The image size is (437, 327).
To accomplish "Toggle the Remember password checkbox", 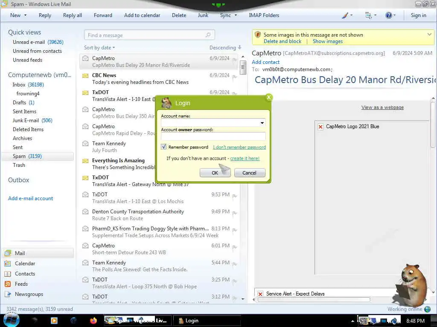I will (163, 147).
